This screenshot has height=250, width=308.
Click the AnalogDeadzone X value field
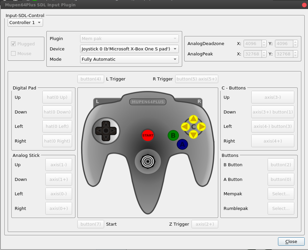[253, 44]
